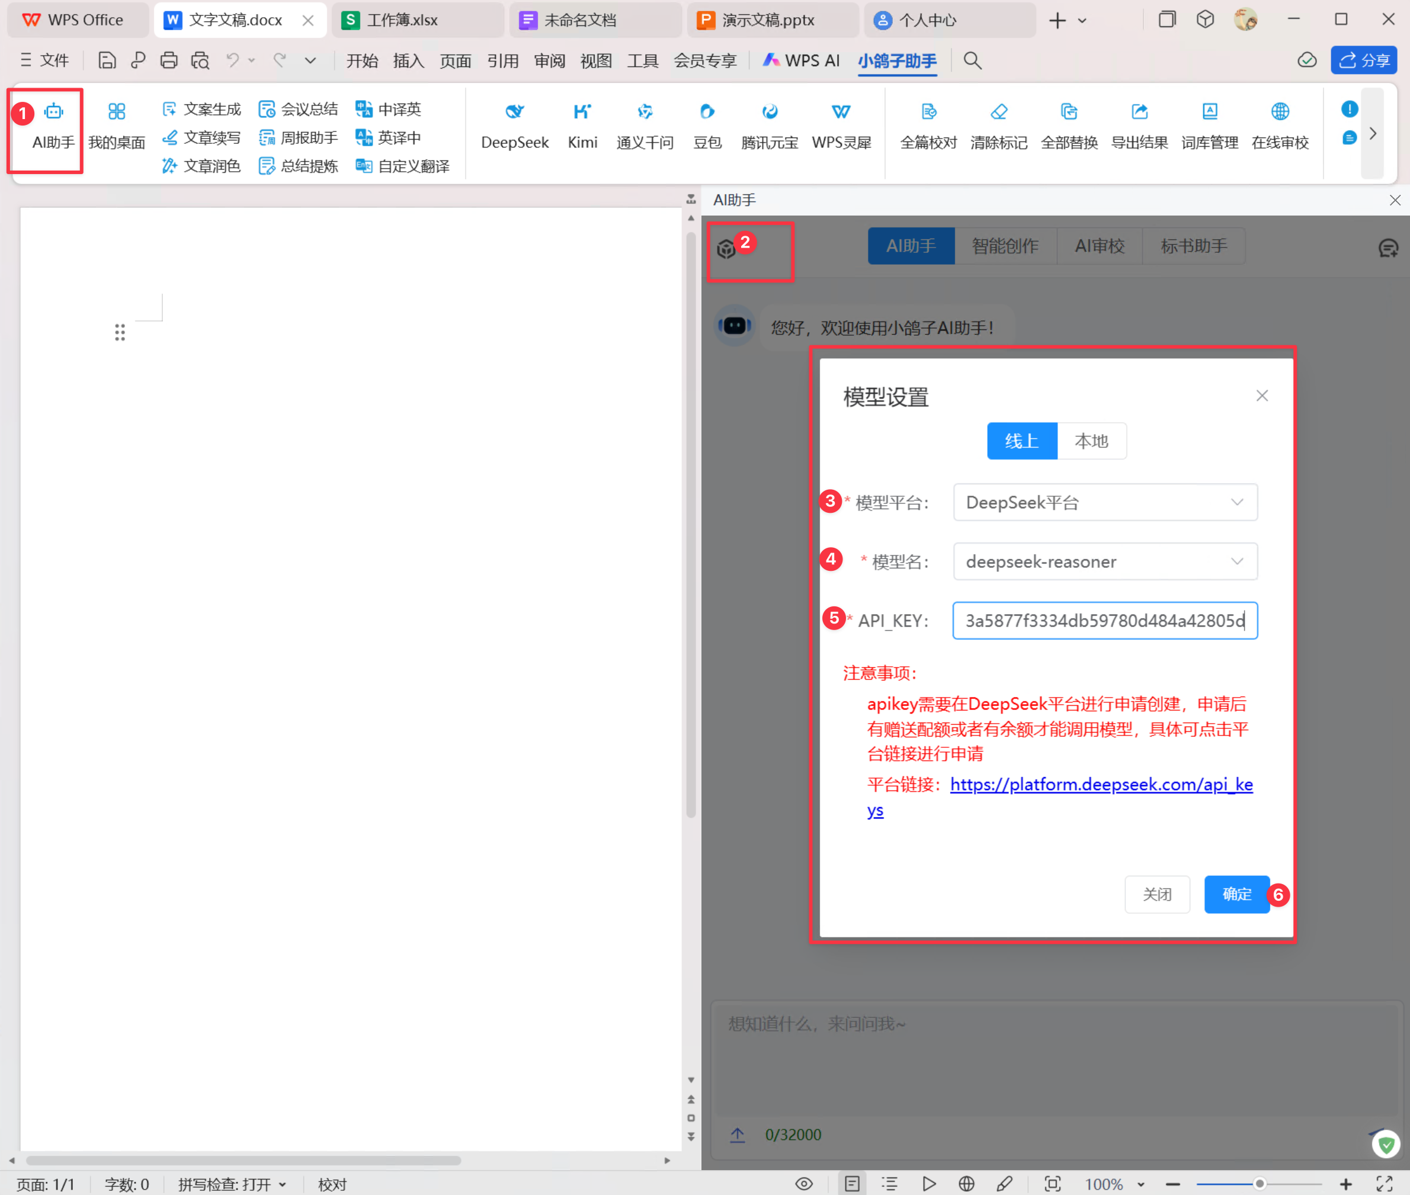
Task: Open the new tab dropdown arrow
Action: coord(1082,20)
